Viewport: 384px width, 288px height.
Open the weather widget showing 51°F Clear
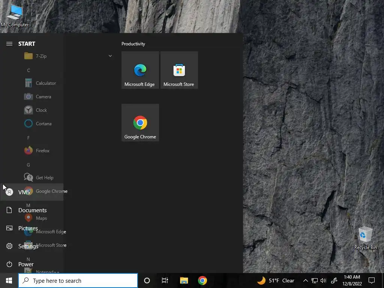click(276, 280)
